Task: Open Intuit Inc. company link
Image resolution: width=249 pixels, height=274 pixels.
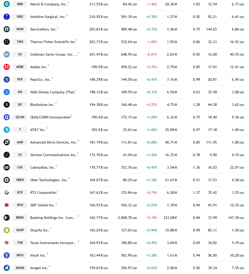Action: [x=38, y=256]
